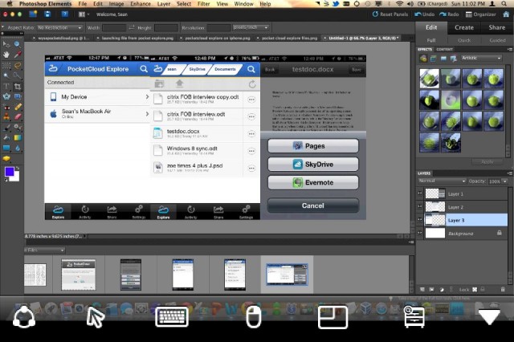The image size is (514, 342).
Task: Show the Filters effects category
Action: click(x=423, y=59)
